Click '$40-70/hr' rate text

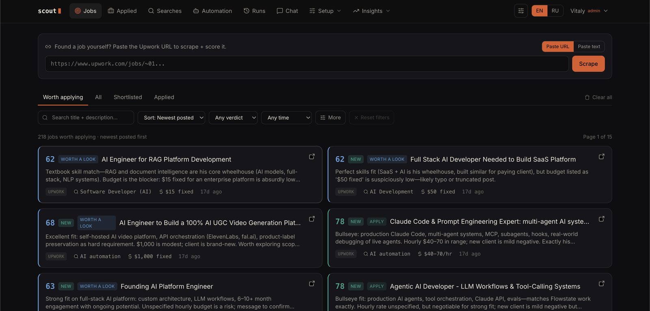point(435,254)
